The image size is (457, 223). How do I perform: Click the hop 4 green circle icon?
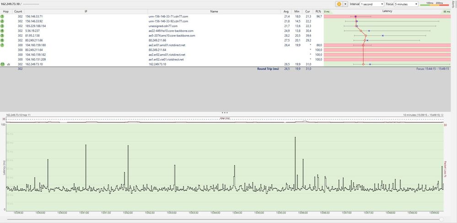2,31
